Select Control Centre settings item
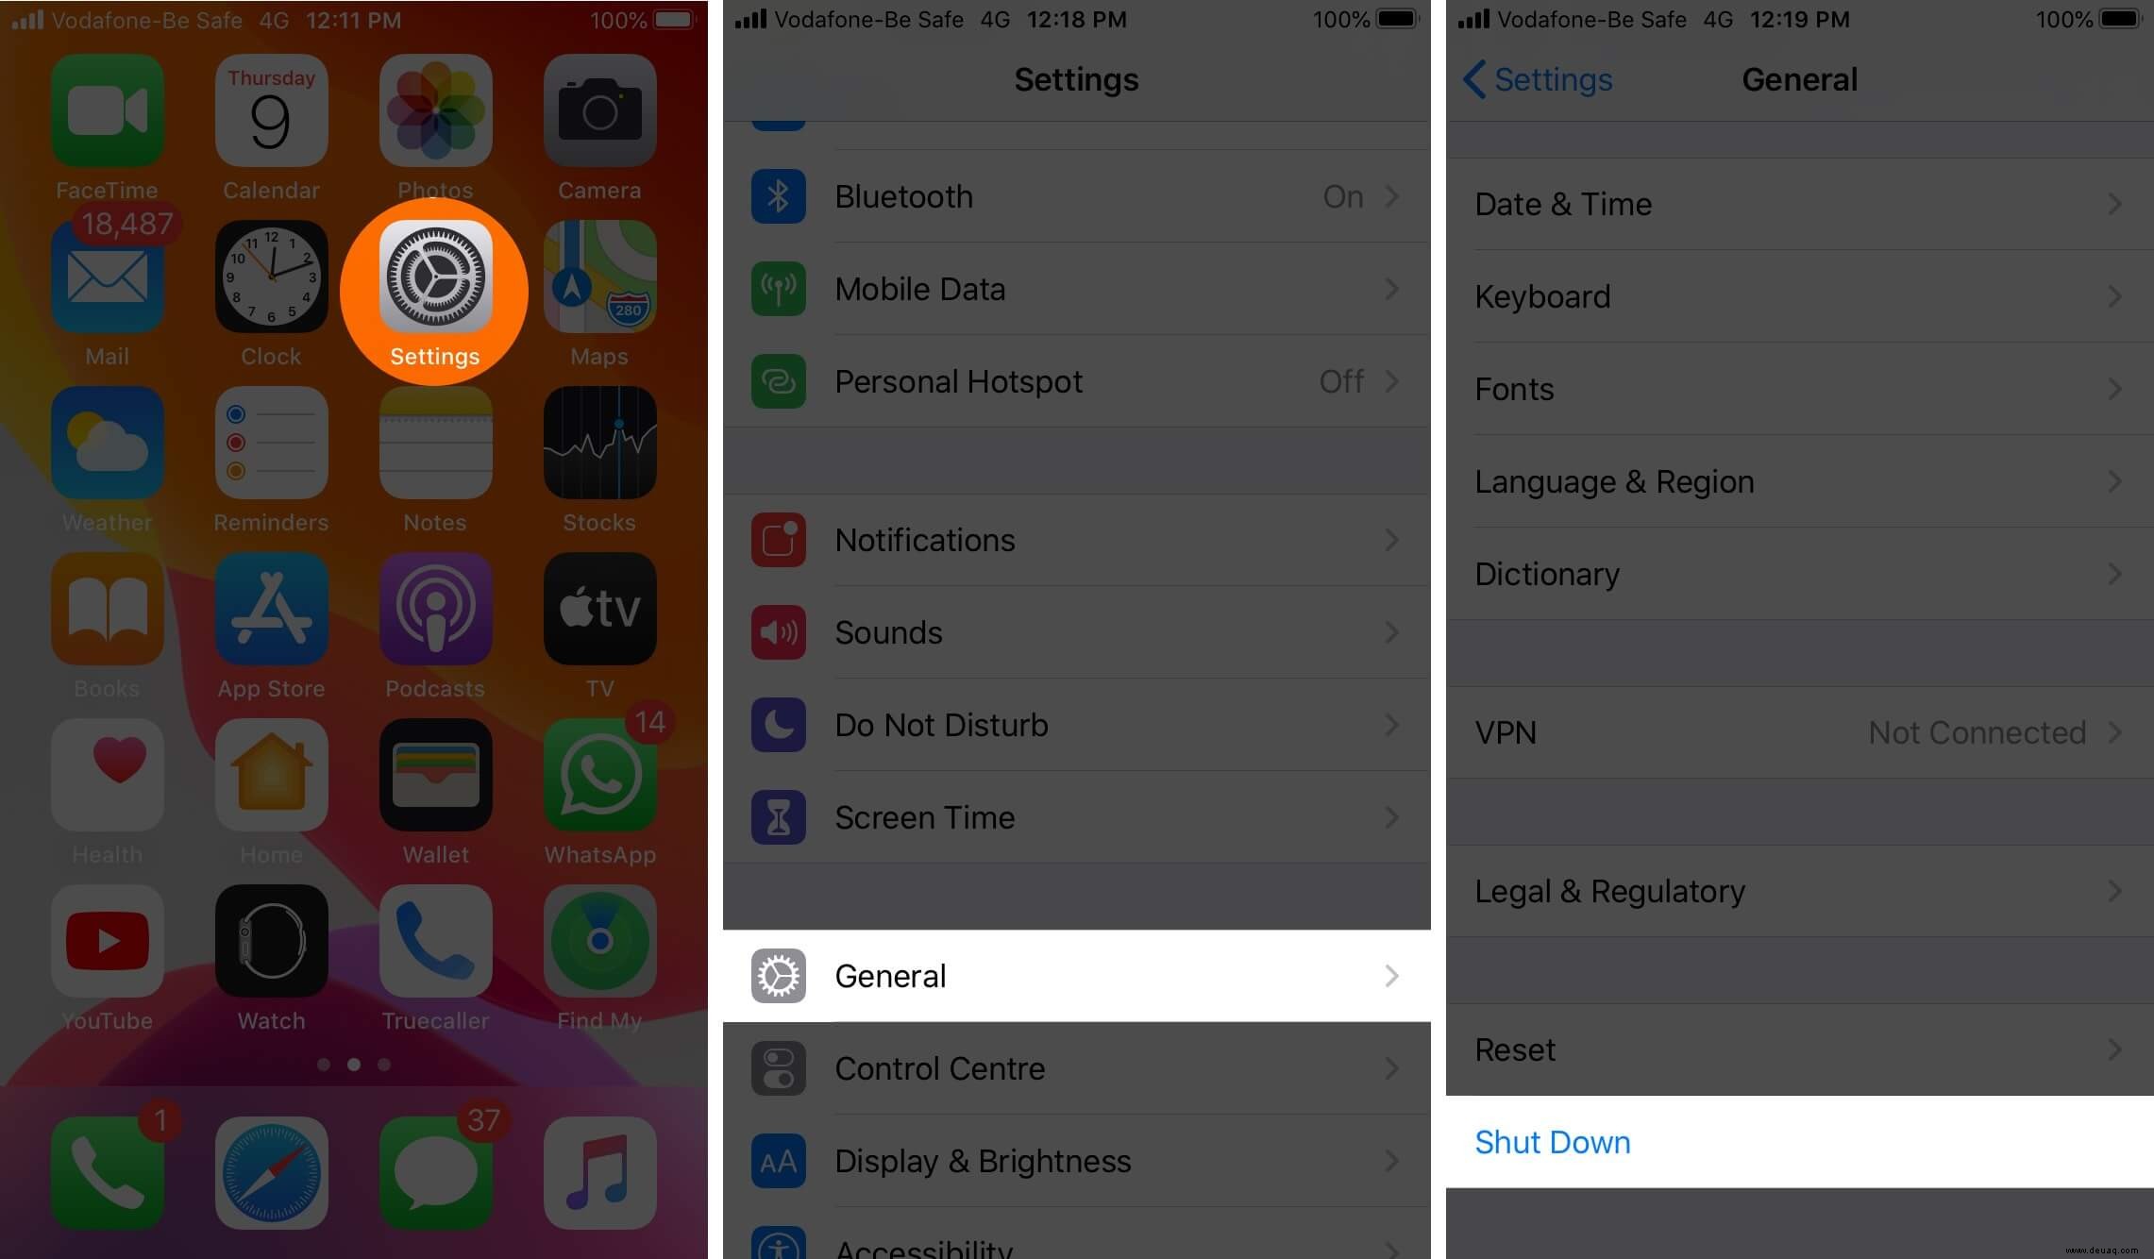Screen dimensions: 2154x1259 pos(1076,1067)
